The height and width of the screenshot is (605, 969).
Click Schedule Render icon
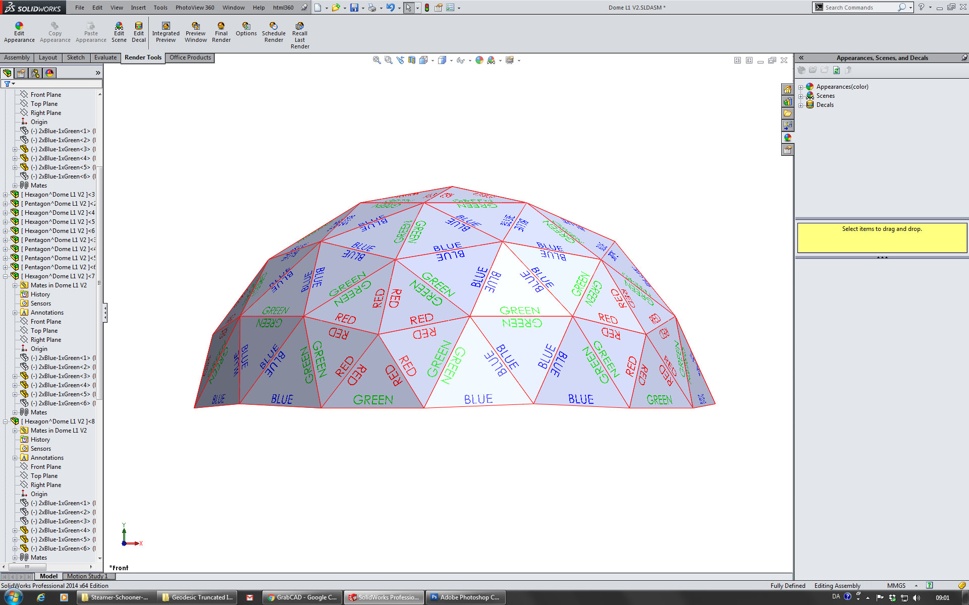click(274, 26)
